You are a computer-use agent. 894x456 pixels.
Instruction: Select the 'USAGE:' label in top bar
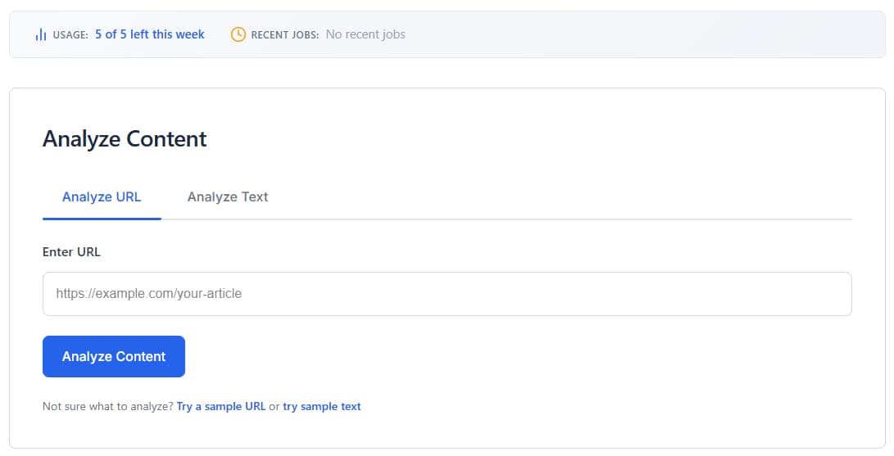point(70,35)
